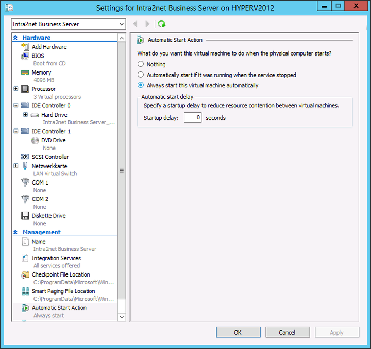Viewport: 371px width, 349px height.
Task: Collapse the IDE Controller 0 node
Action: (16, 105)
